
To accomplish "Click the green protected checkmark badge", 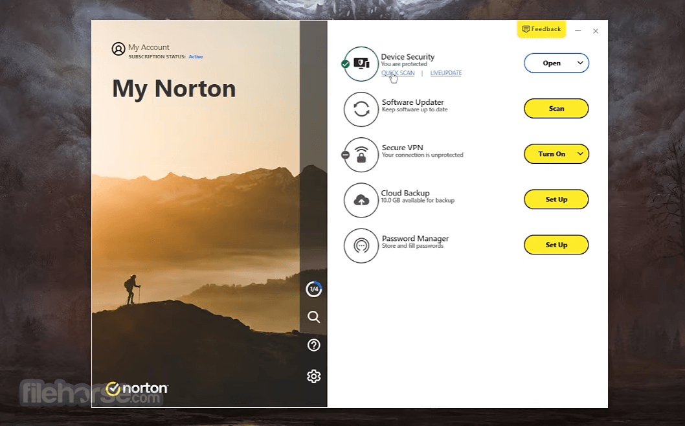I will (x=345, y=64).
